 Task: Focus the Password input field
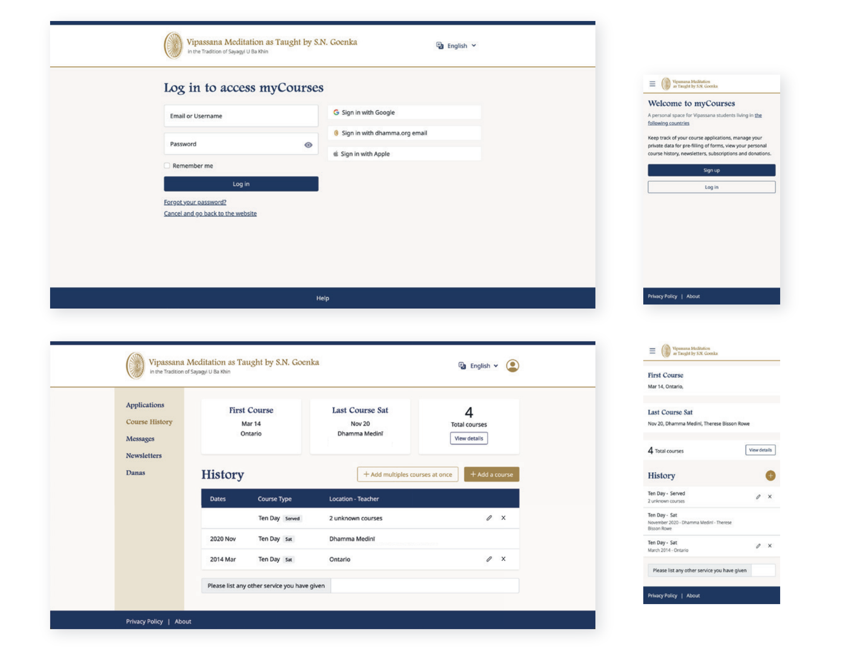point(241,144)
